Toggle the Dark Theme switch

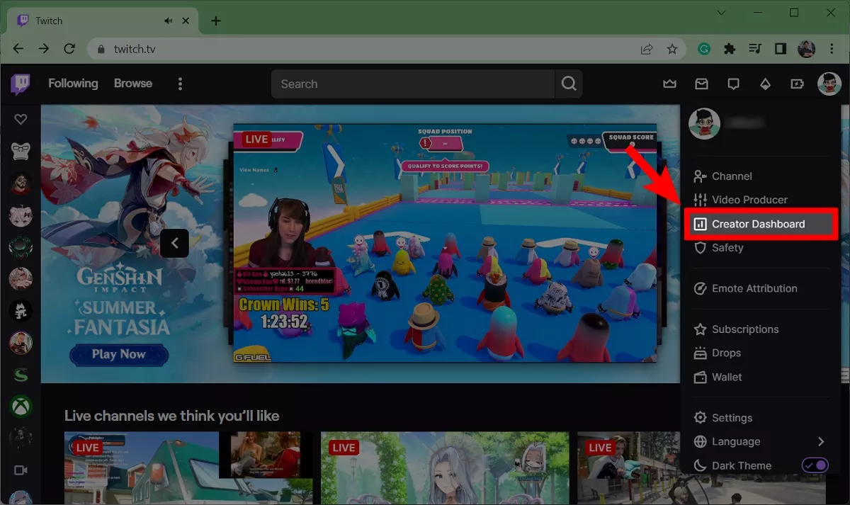[815, 465]
